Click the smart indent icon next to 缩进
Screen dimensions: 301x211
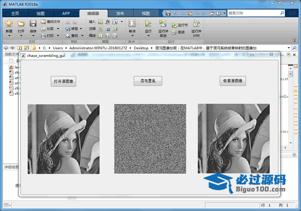(x=100, y=36)
